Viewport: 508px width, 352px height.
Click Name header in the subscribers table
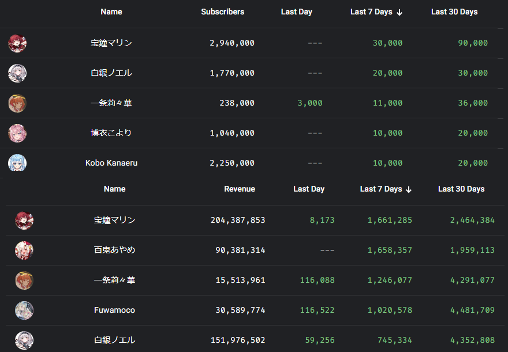tap(111, 12)
